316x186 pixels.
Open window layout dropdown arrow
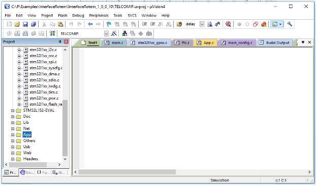pos(280,24)
